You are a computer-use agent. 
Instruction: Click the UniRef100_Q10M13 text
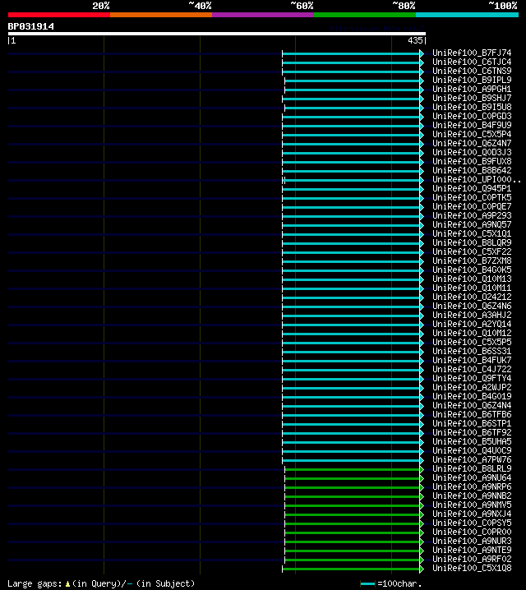(472, 279)
